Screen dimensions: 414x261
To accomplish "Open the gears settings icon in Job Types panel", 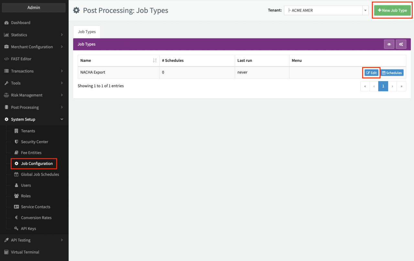I will tap(401, 44).
